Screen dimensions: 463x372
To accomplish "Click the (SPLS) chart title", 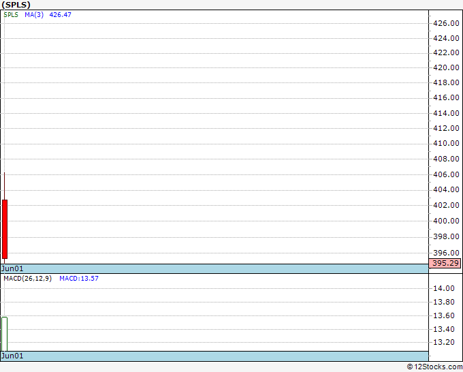I will [16, 5].
